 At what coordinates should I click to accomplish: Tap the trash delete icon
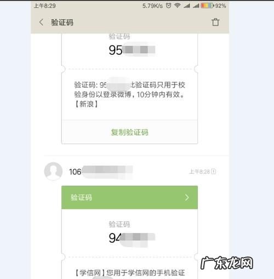pos(215,22)
